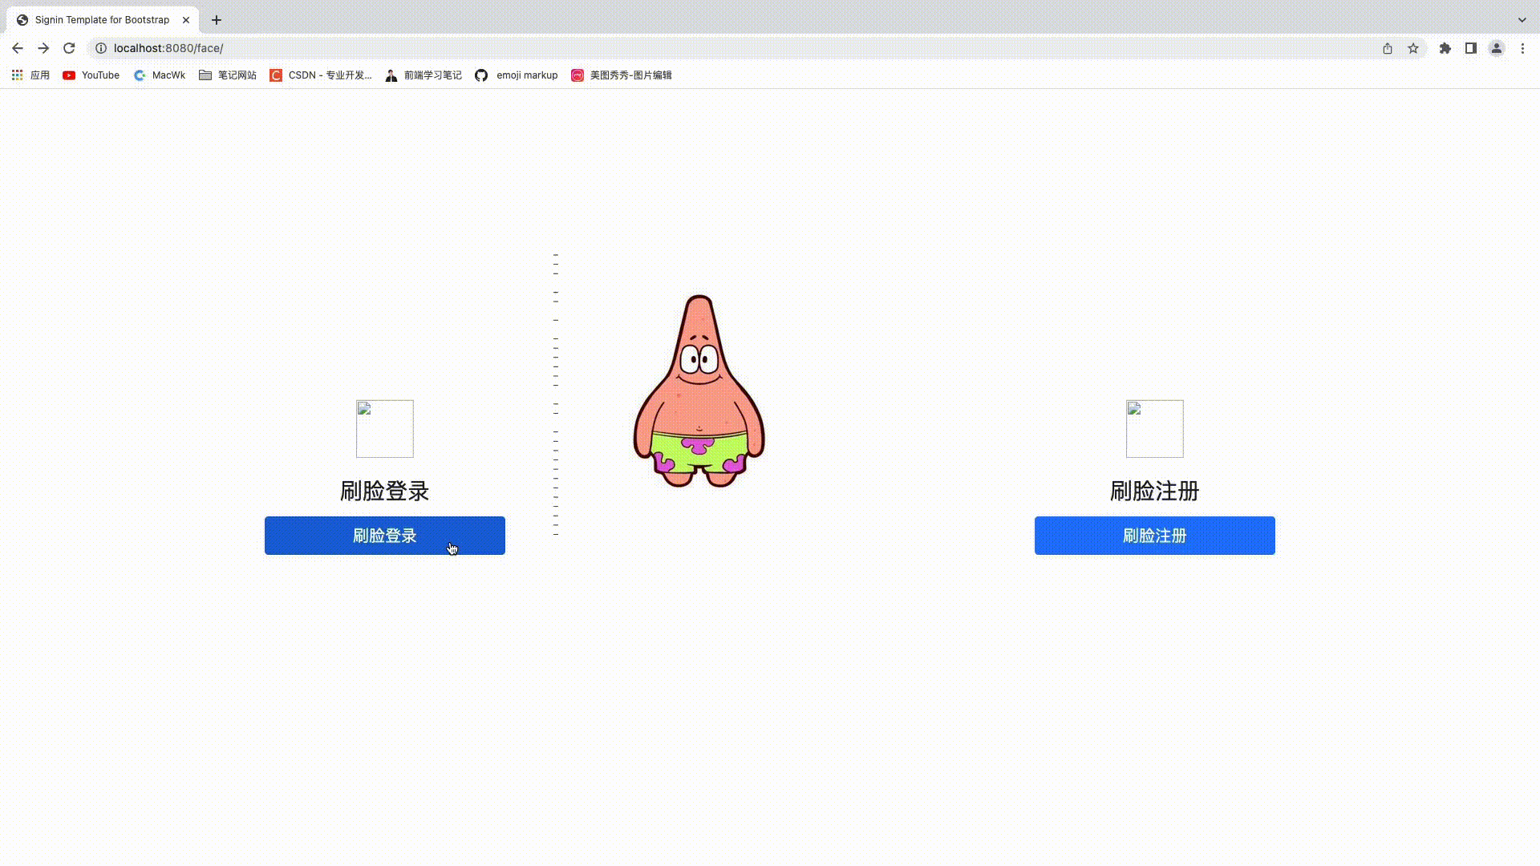Open the 美图秀秀-图片编辑 bookmark
This screenshot has height=866, width=1540.
point(621,75)
